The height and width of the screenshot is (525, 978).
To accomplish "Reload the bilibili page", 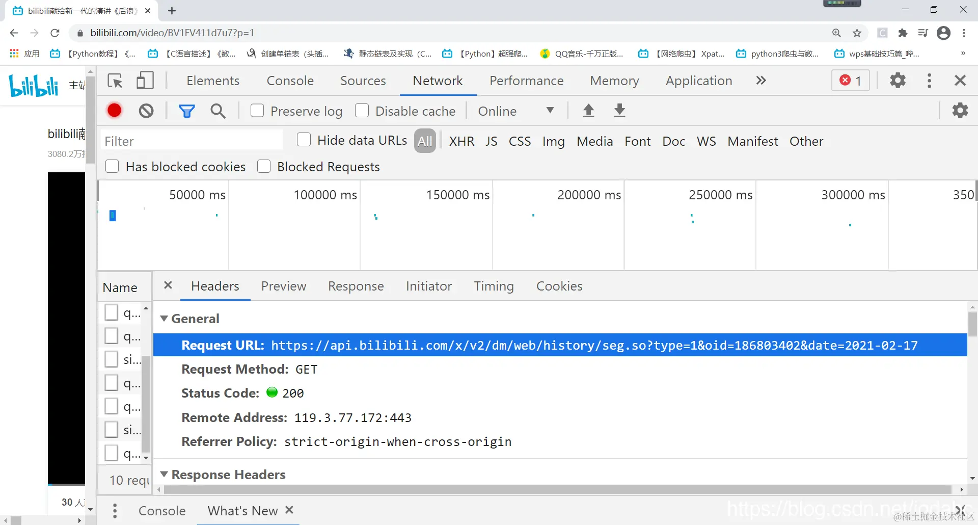I will [x=55, y=33].
